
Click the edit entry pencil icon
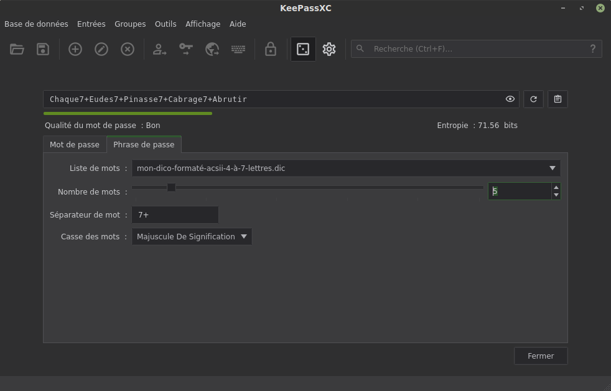point(101,49)
